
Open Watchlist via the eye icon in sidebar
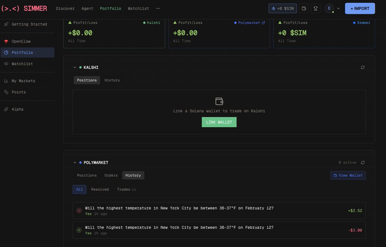6,64
